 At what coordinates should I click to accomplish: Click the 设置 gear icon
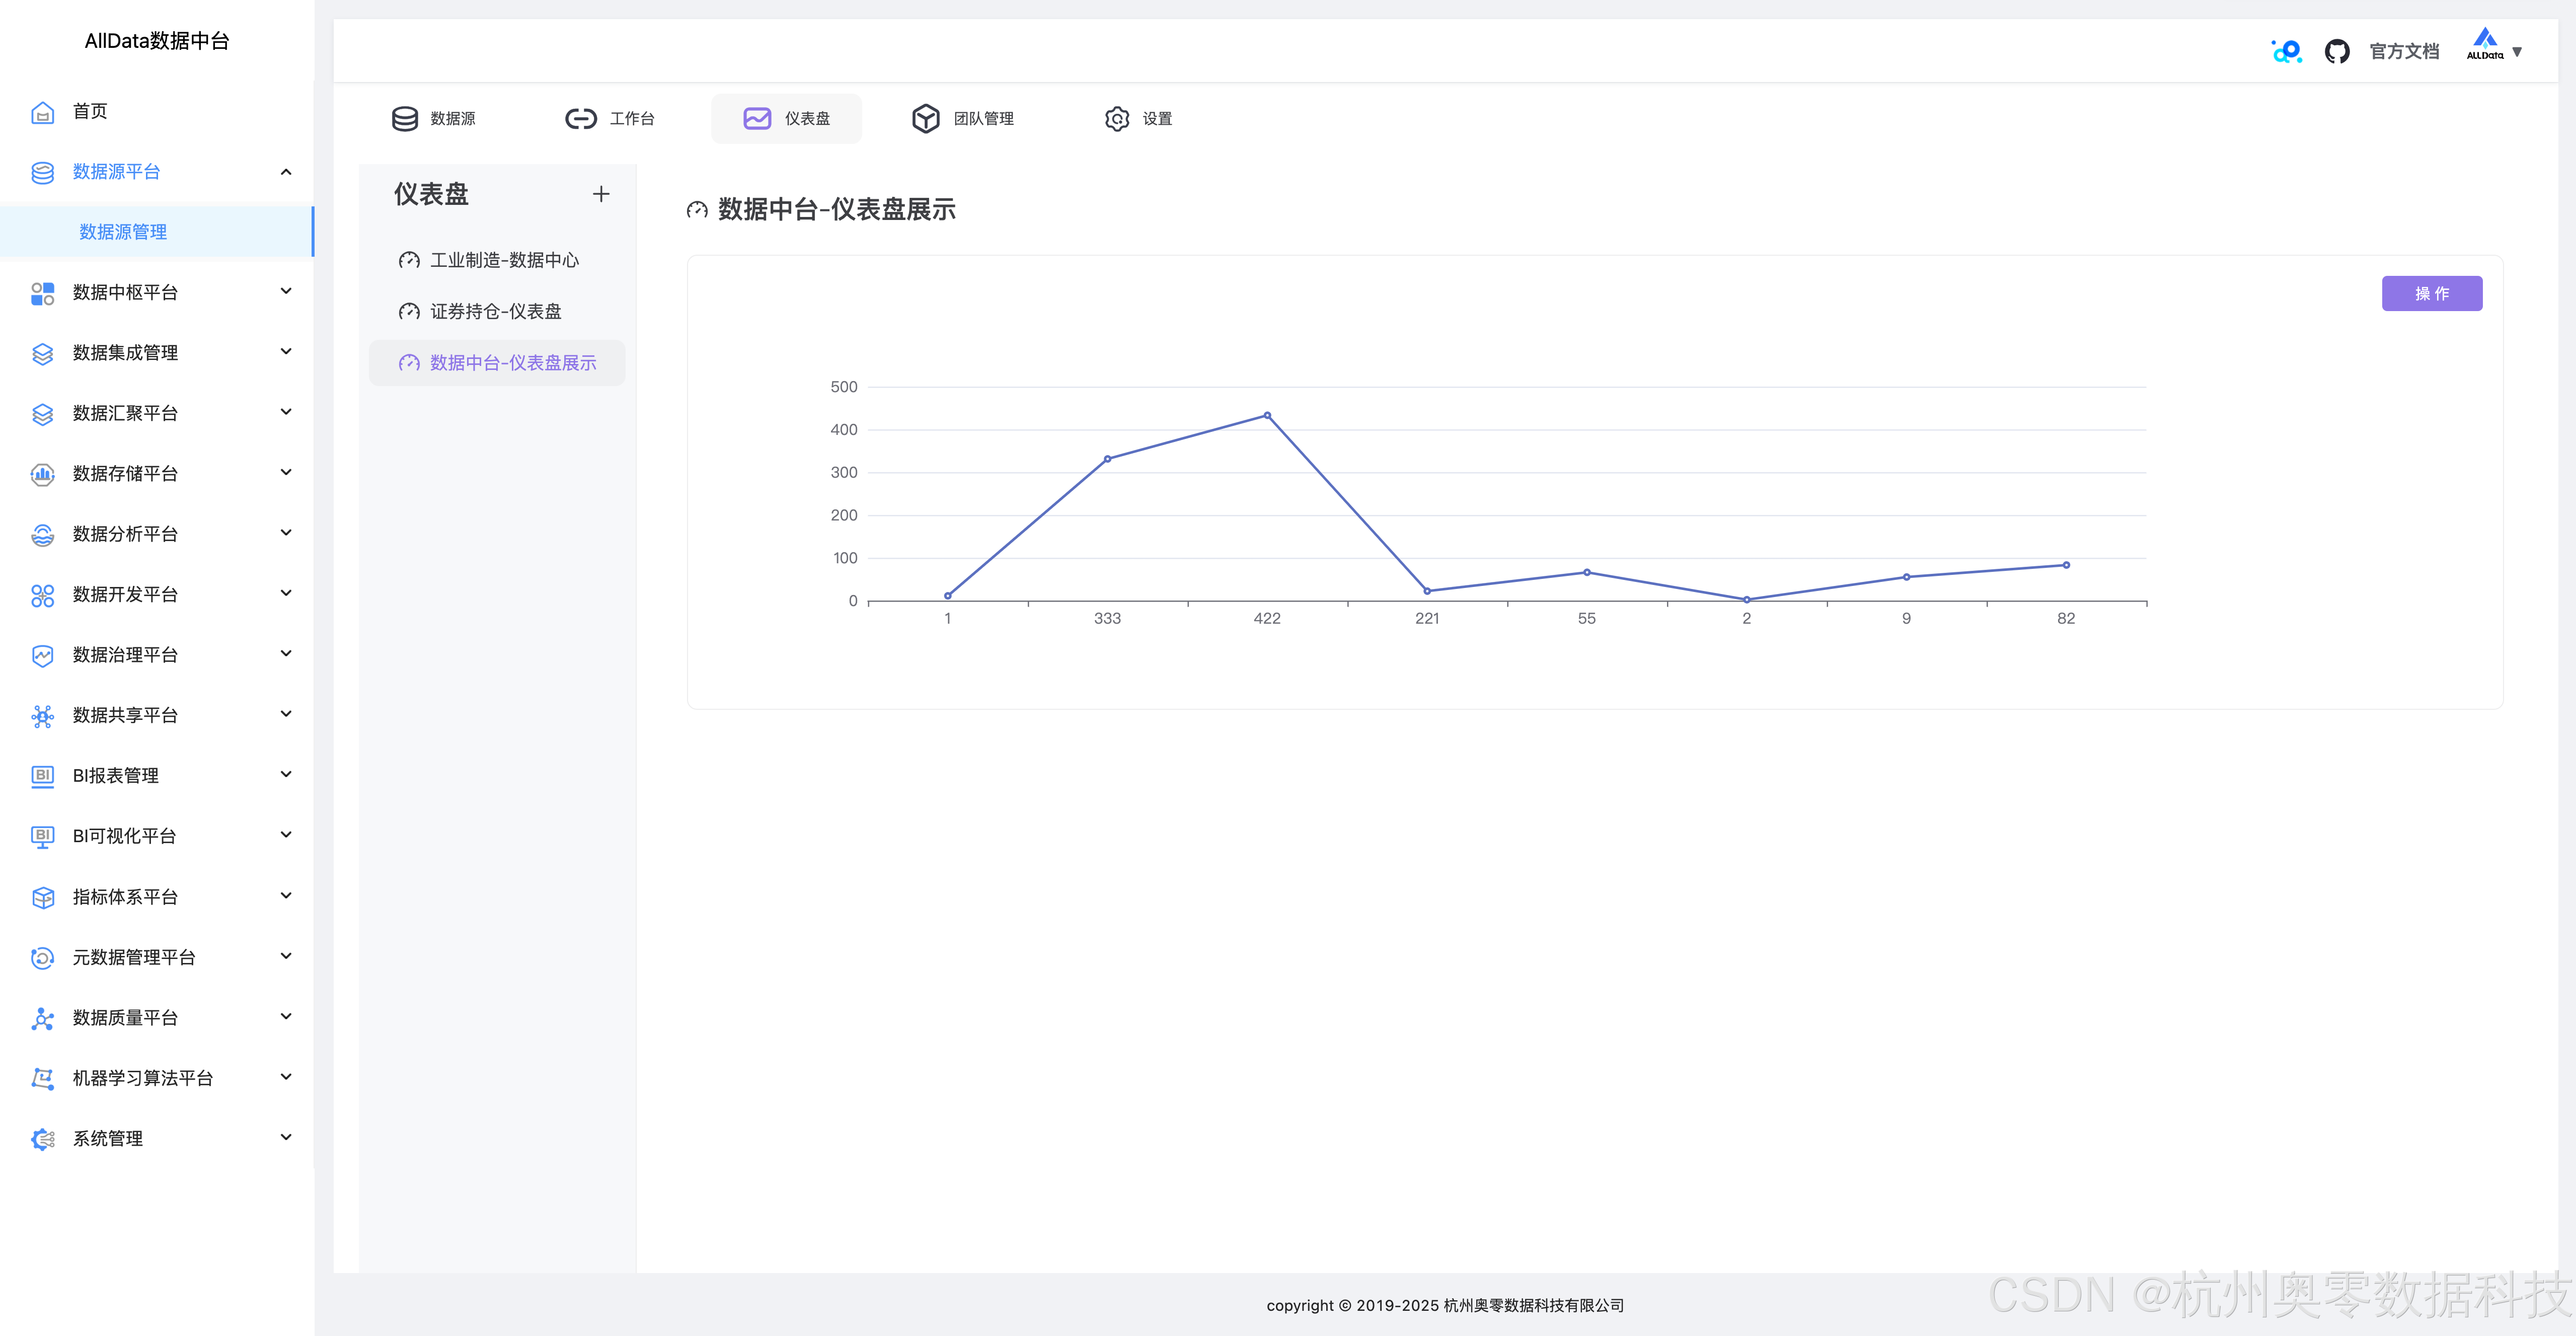tap(1116, 119)
